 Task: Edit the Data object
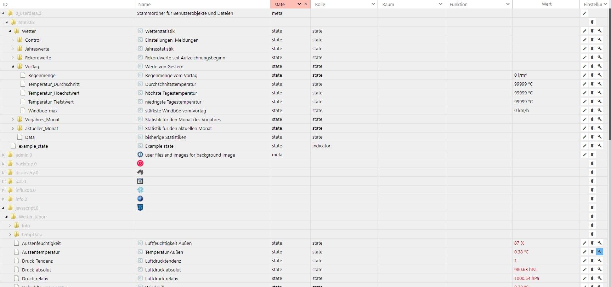coord(585,137)
